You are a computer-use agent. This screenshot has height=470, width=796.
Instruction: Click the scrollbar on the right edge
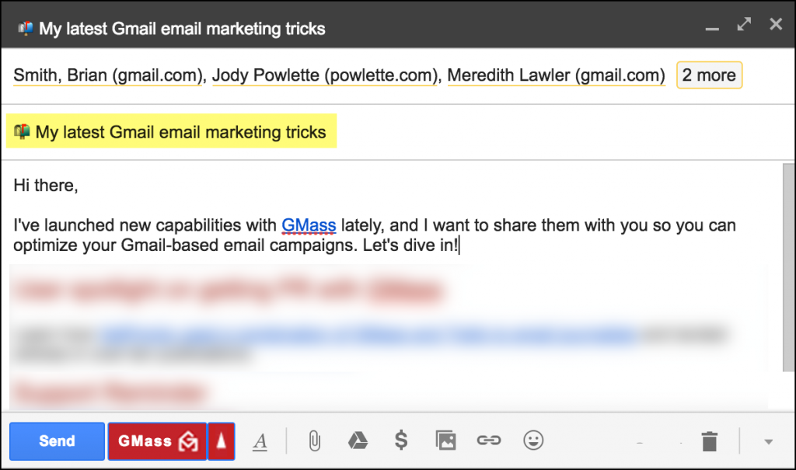(x=784, y=264)
